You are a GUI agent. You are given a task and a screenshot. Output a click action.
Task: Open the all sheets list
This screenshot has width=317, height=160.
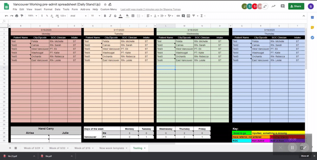click(x=16, y=148)
